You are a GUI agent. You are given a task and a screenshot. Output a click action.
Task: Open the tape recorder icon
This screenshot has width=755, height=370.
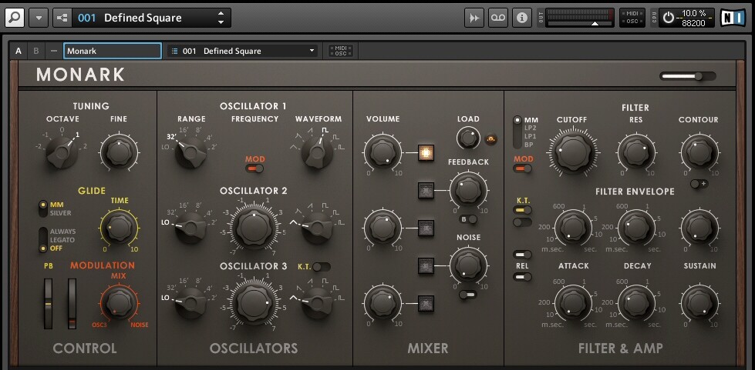(498, 18)
